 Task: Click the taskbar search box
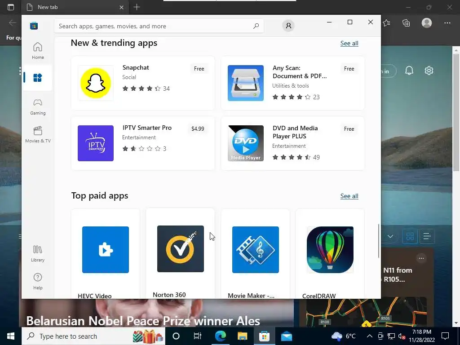pos(93,336)
